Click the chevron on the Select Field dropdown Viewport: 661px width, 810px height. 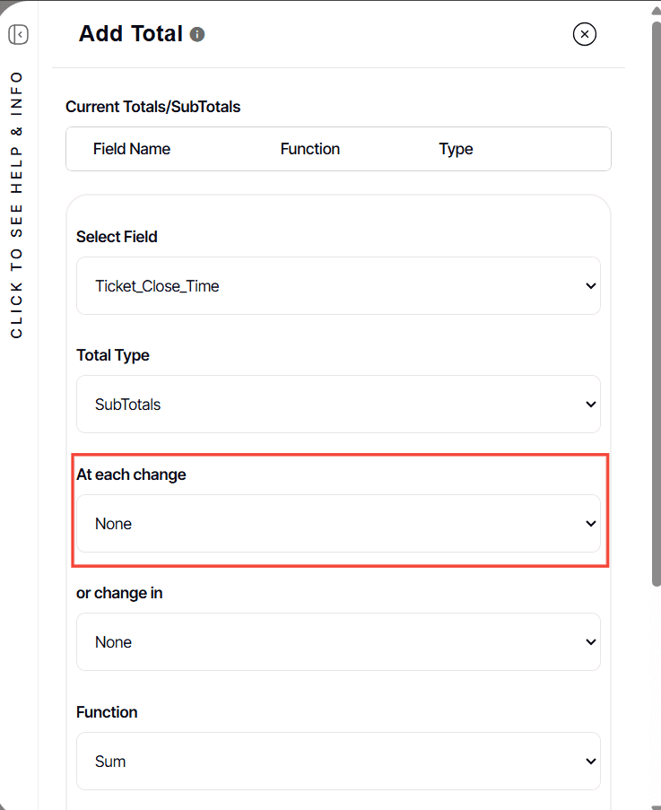click(x=590, y=285)
